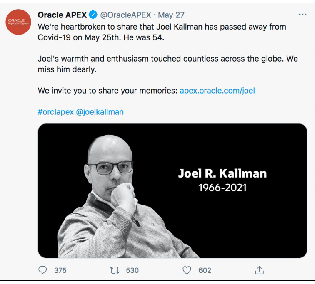Retweet using the retweet arrows icon
The image size is (315, 284).
(x=114, y=270)
